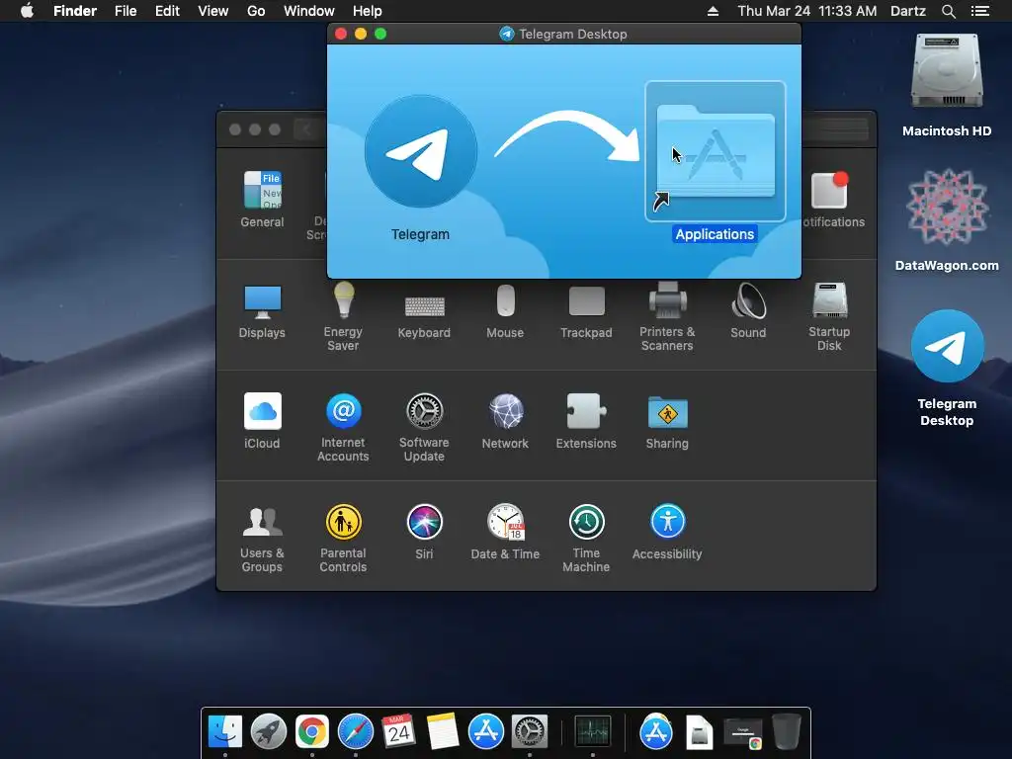This screenshot has height=759, width=1012.
Task: Open Internet Accounts preferences
Action: 343,427
